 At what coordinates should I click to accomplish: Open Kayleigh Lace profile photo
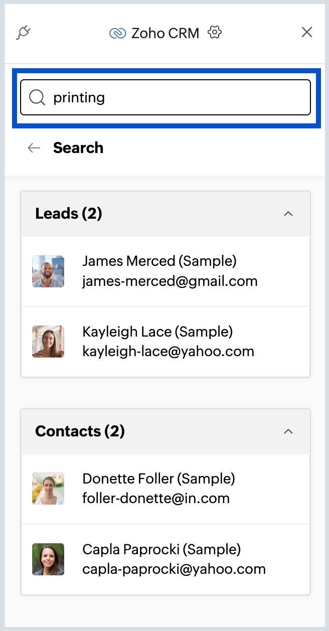48,342
